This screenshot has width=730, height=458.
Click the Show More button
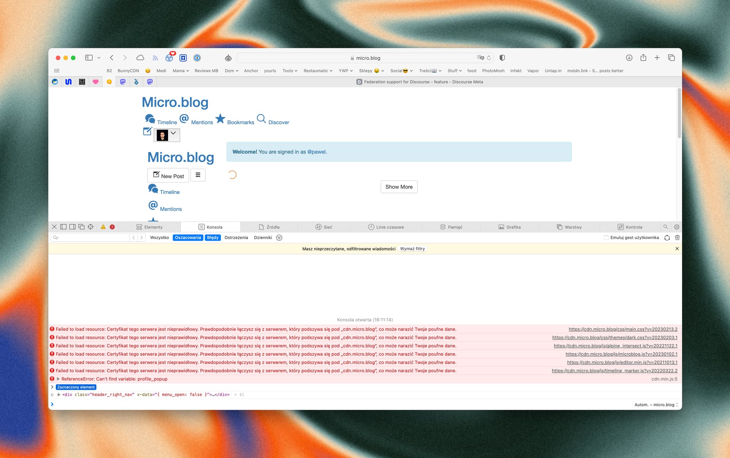point(399,187)
